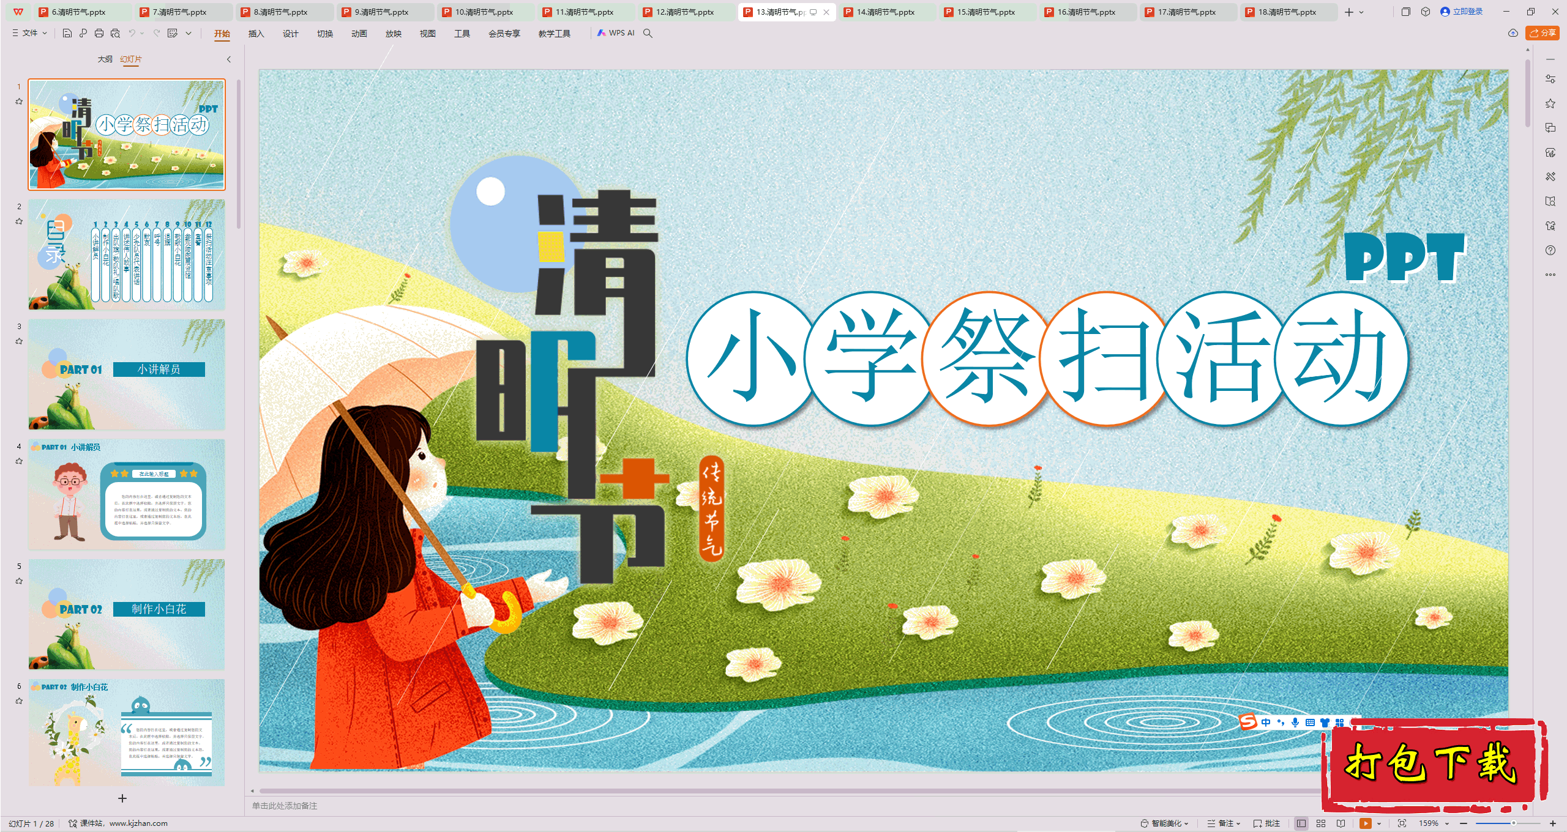Click the orange Share button
This screenshot has height=832, width=1567.
click(x=1542, y=33)
